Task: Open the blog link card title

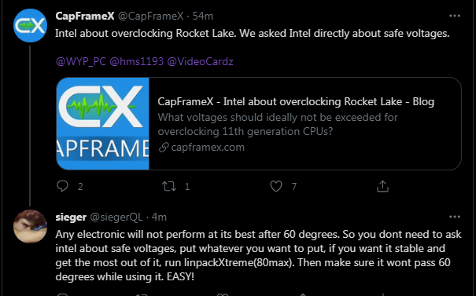Action: [296, 101]
